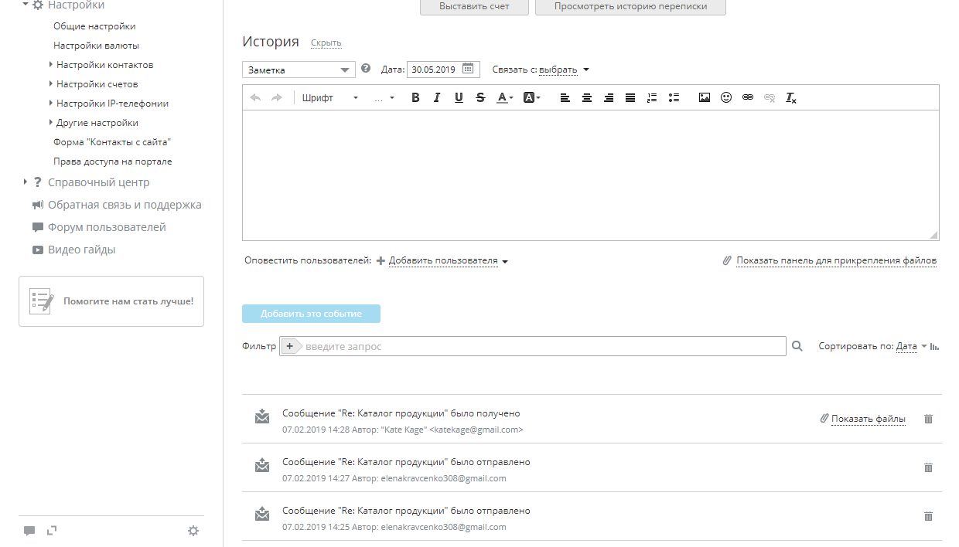Screen dimensions: 959x547
Task: Click the insert link icon
Action: click(747, 98)
